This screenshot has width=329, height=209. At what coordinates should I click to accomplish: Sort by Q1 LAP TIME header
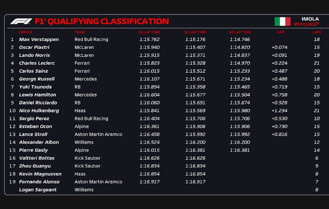(x=149, y=32)
